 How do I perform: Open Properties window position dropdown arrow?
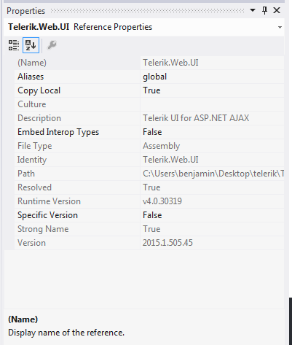click(x=253, y=10)
